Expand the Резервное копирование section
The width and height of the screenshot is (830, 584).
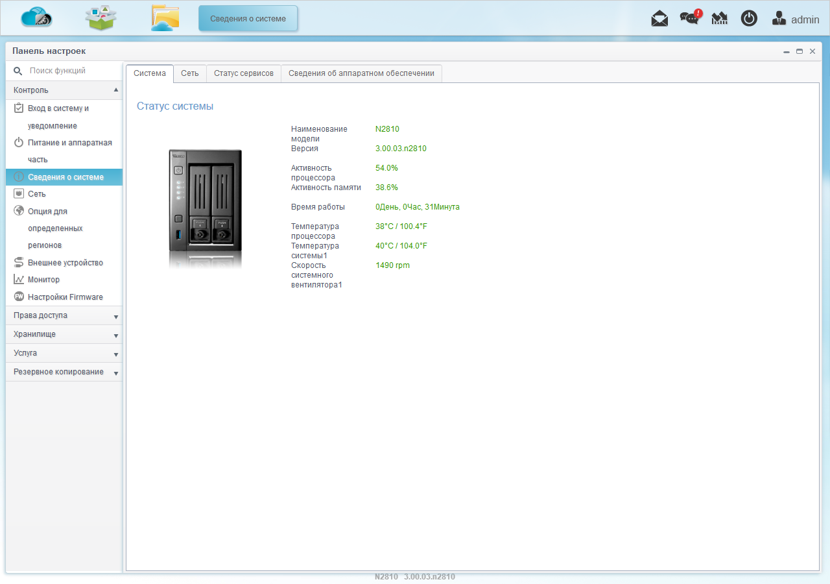(x=64, y=372)
